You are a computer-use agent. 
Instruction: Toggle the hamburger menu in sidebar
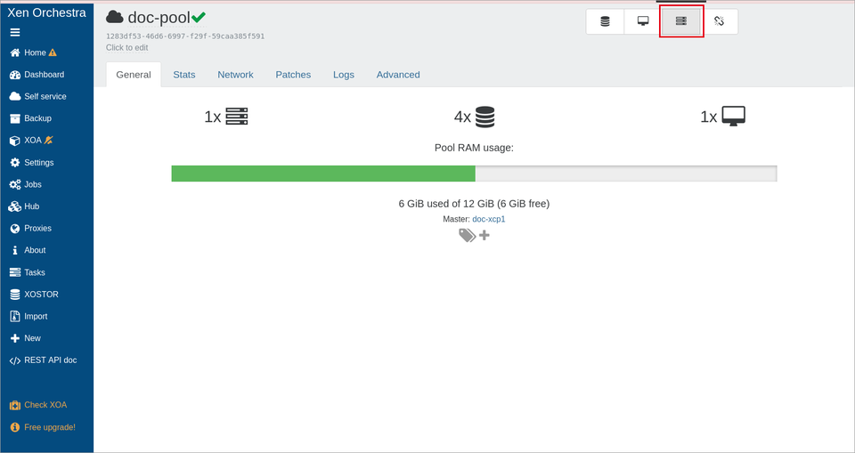tap(15, 32)
